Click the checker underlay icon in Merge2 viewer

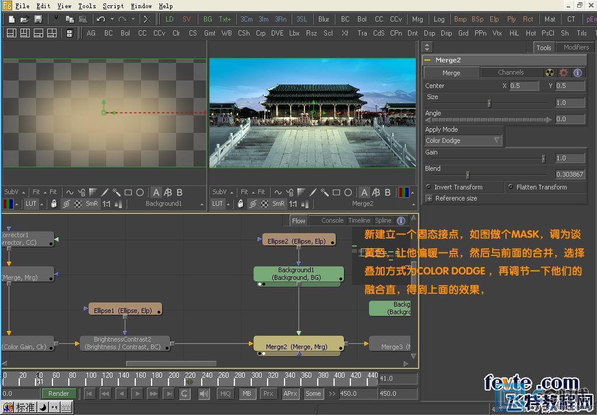265,203
